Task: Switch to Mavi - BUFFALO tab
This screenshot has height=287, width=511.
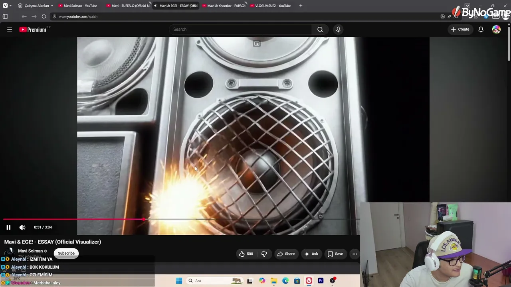Action: pyautogui.click(x=128, y=6)
